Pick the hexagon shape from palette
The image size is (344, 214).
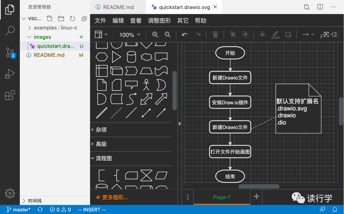[102, 57]
